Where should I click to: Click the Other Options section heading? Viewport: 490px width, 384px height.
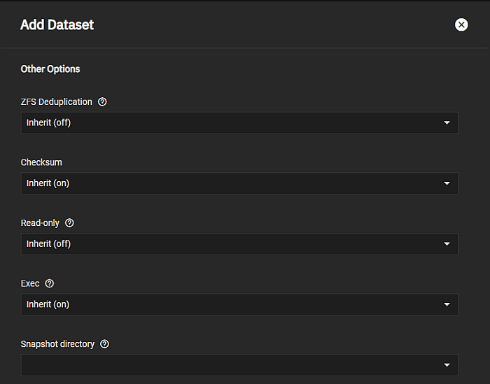point(50,69)
